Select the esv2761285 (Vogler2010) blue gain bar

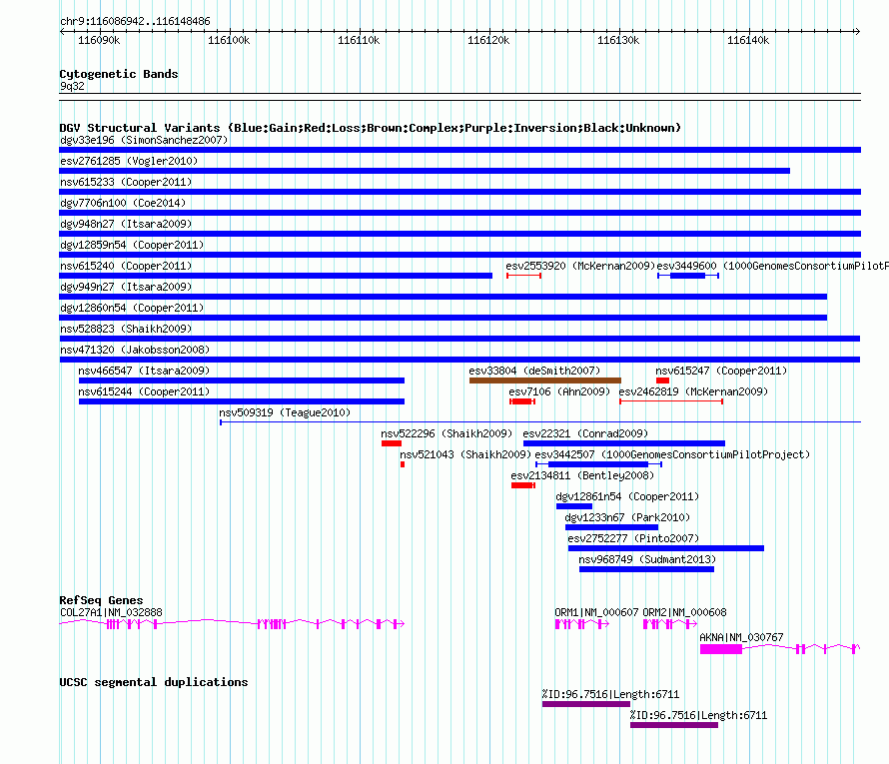425,171
